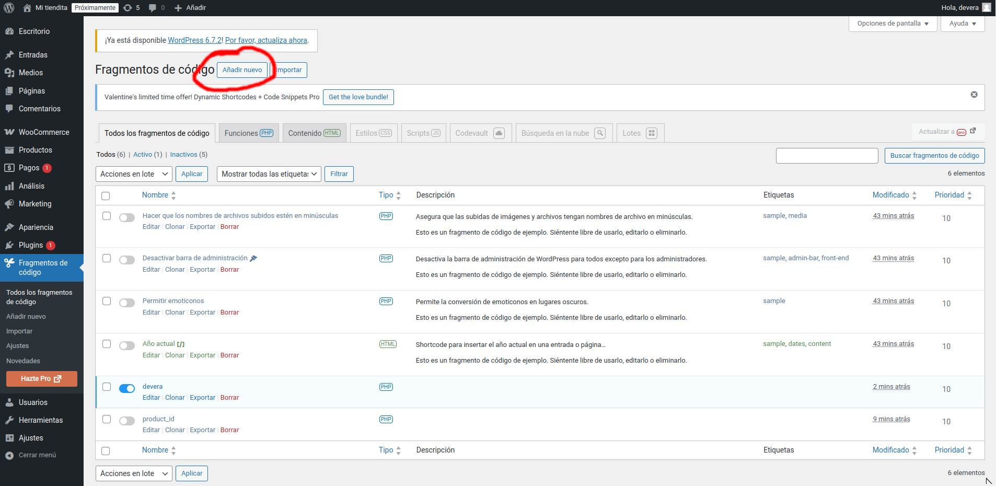
Task: Click top Aplicar button for bulk actions
Action: click(192, 174)
